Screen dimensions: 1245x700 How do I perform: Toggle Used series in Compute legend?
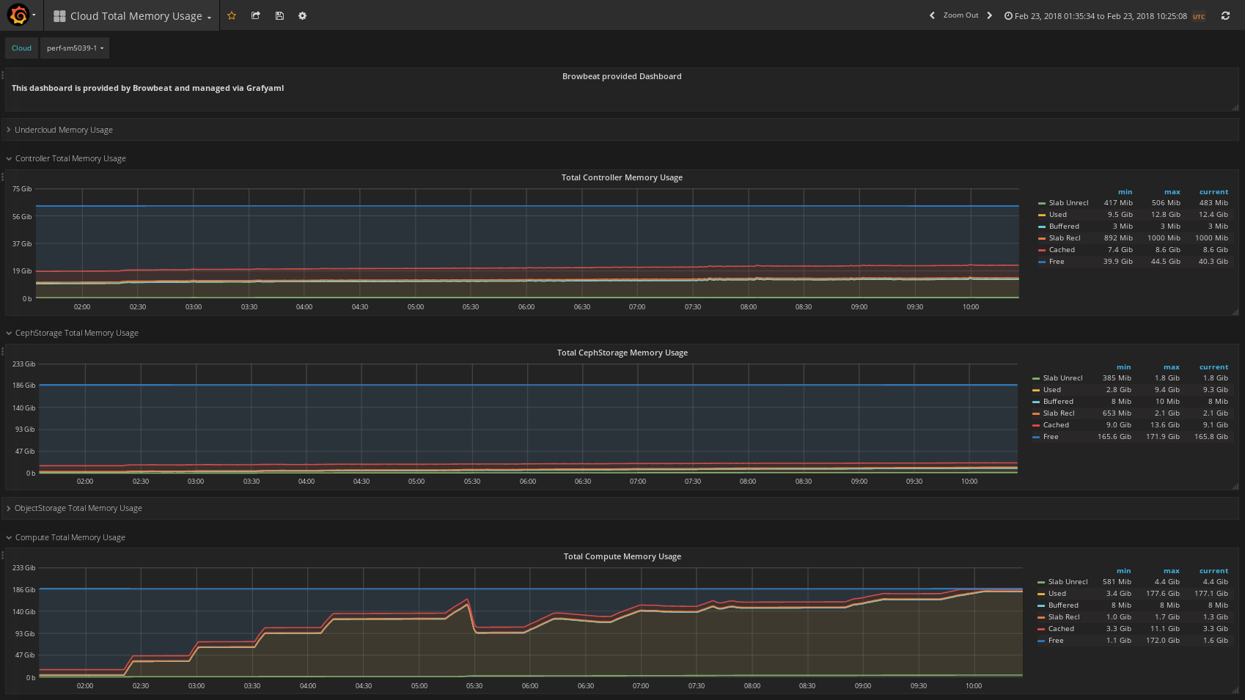[x=1057, y=594]
